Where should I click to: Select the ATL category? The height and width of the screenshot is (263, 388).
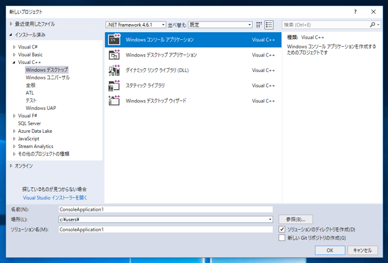(x=30, y=93)
